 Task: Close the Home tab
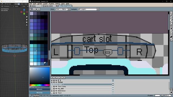click(42, 6)
